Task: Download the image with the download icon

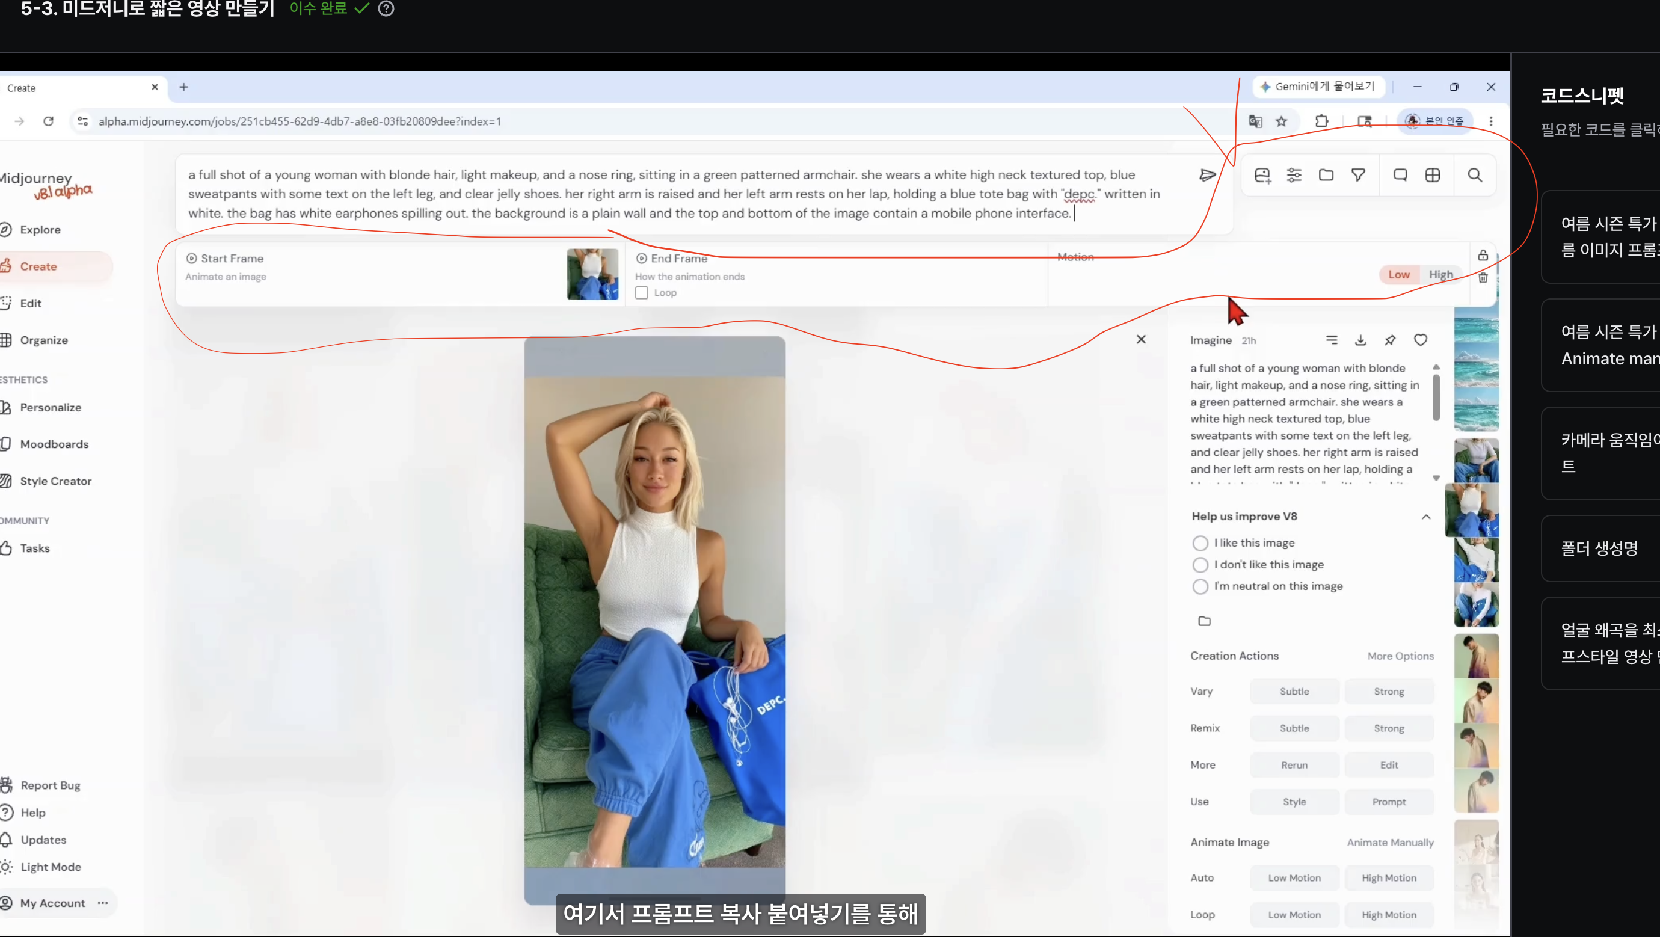Action: pyautogui.click(x=1360, y=340)
